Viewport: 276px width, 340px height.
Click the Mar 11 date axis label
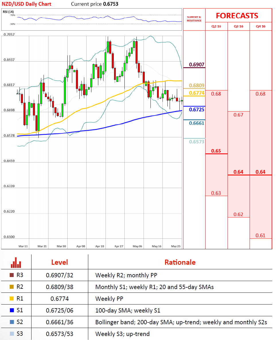pos(23,246)
